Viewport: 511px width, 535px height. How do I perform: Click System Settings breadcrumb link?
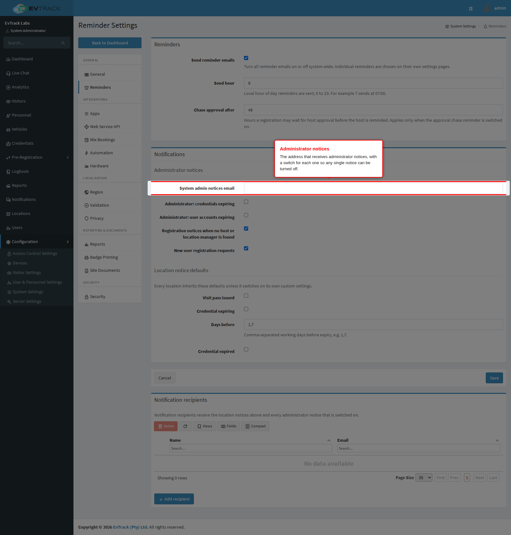[x=461, y=26]
